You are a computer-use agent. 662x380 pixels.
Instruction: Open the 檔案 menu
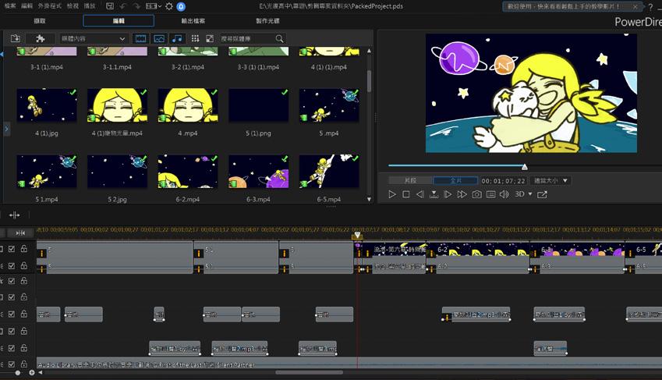click(10, 6)
